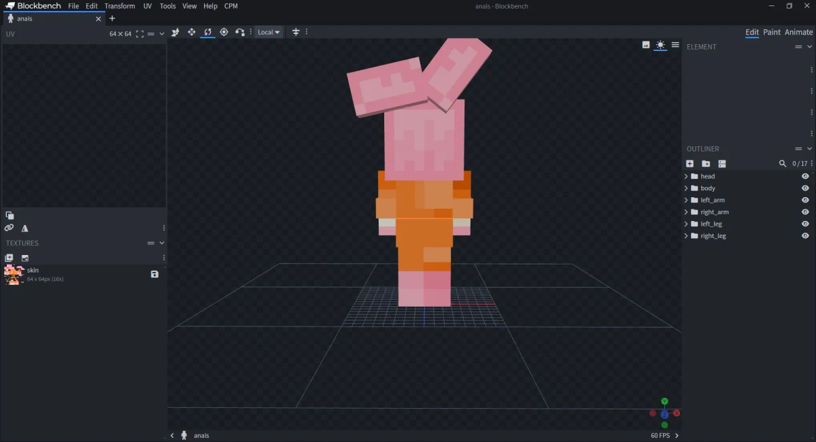Toggle UV fullscreen icon beside 64 × 64
The height and width of the screenshot is (442, 816).
[x=139, y=34]
